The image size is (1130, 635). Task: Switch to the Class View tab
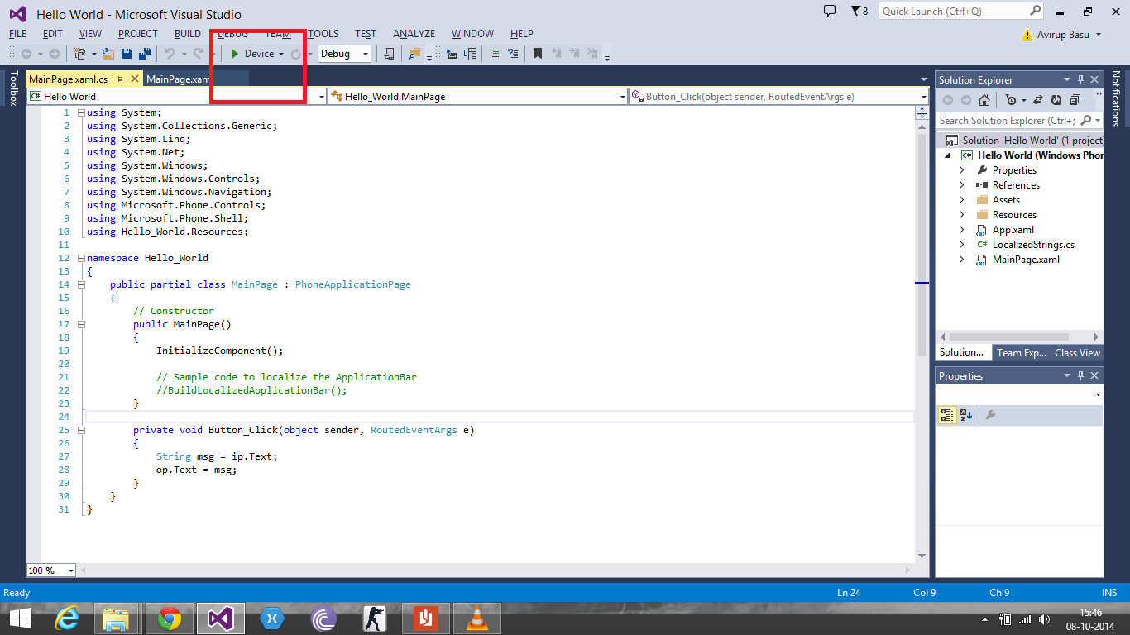[x=1077, y=352]
